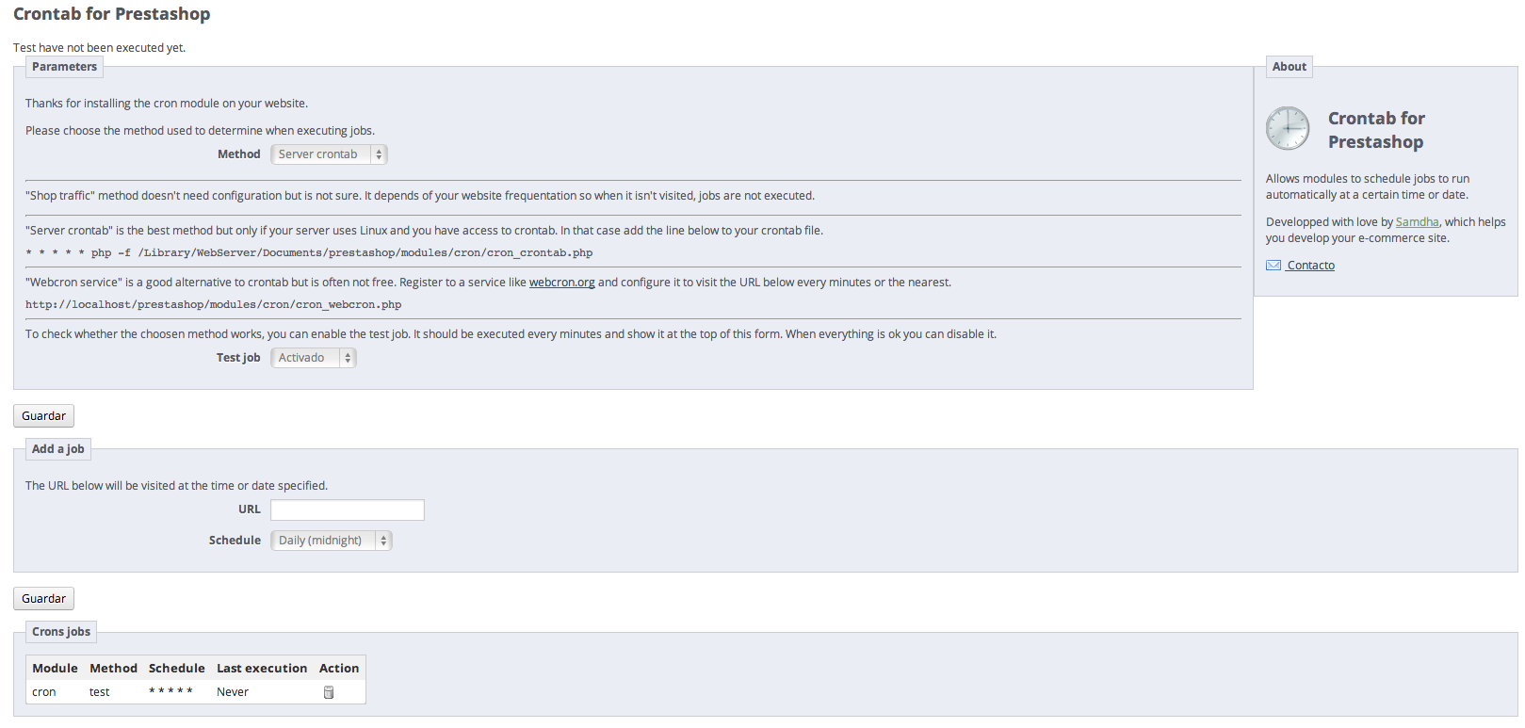Image resolution: width=1525 pixels, height=728 pixels.
Task: Open the webcron.org link
Action: coord(561,283)
